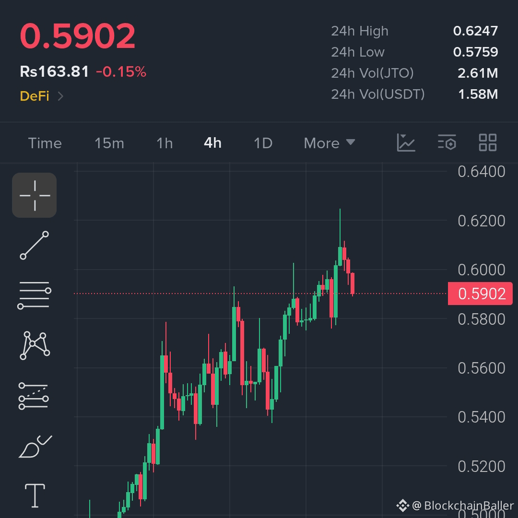The image size is (518, 518).
Task: Open the DeFi category link
Action: point(35,96)
